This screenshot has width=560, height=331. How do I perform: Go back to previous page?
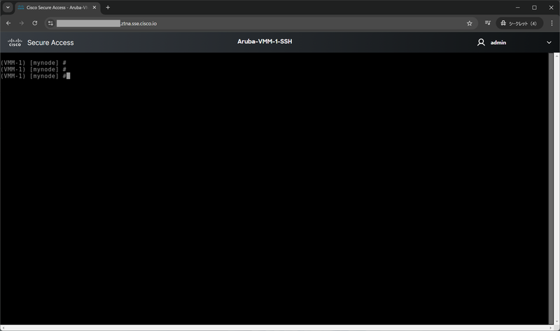click(8, 23)
